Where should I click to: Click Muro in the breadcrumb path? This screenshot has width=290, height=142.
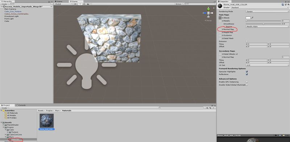pos(57,110)
